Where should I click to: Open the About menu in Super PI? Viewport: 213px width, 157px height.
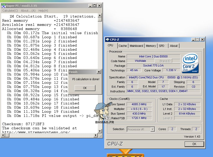(28, 11)
